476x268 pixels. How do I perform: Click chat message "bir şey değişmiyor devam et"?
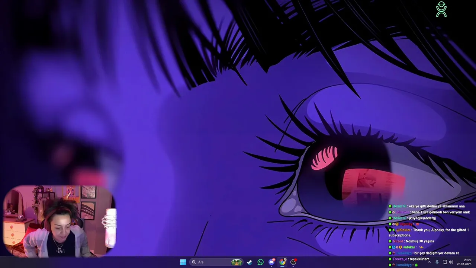[x=436, y=253]
